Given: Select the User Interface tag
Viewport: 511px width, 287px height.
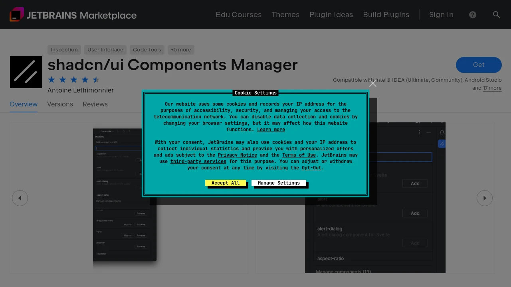Looking at the screenshot, I should click(105, 50).
